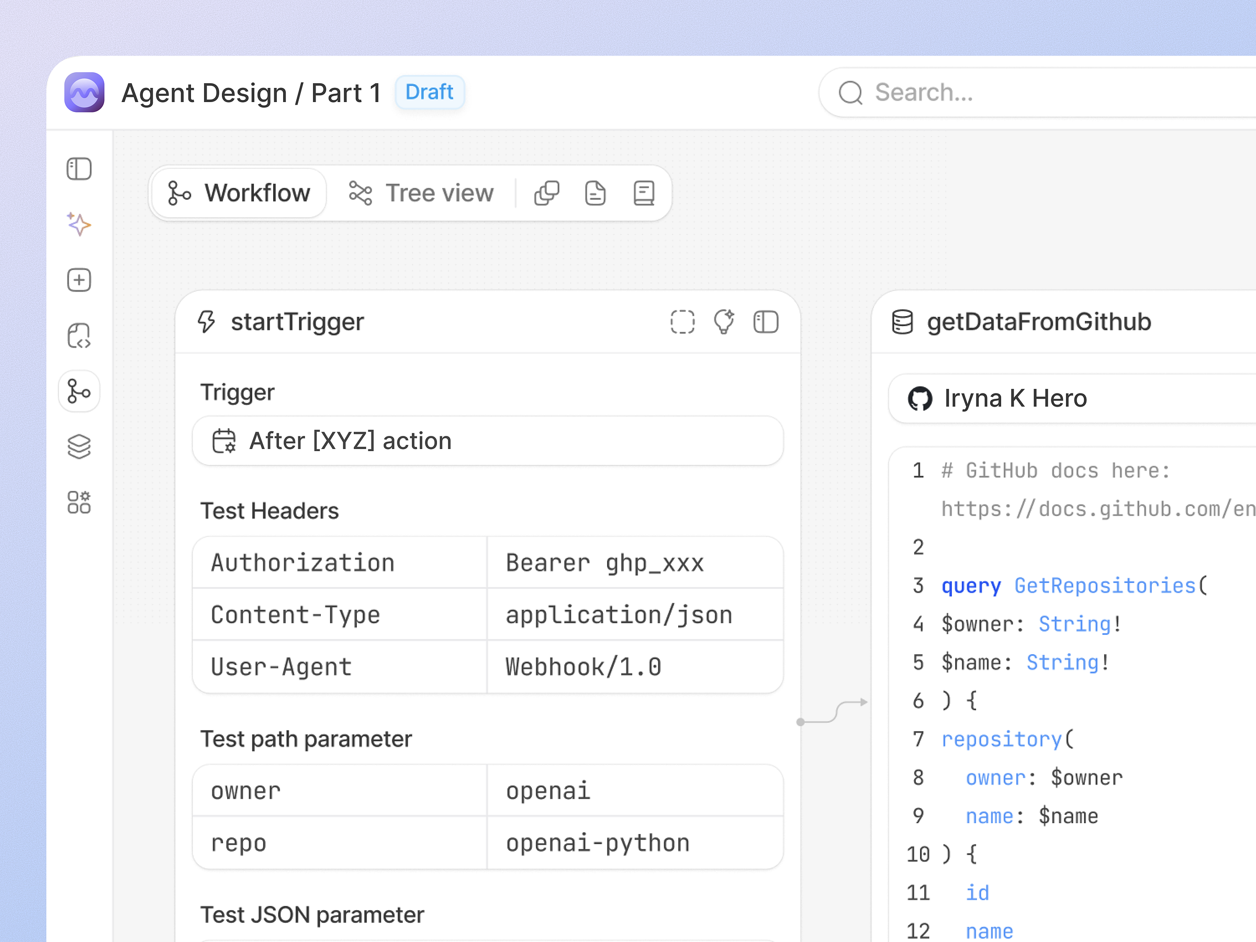Image resolution: width=1256 pixels, height=942 pixels.
Task: Open the 'After [XYZ] action' trigger selector
Action: point(487,441)
